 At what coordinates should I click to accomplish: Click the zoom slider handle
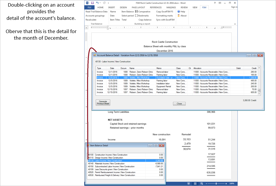click(216, 183)
